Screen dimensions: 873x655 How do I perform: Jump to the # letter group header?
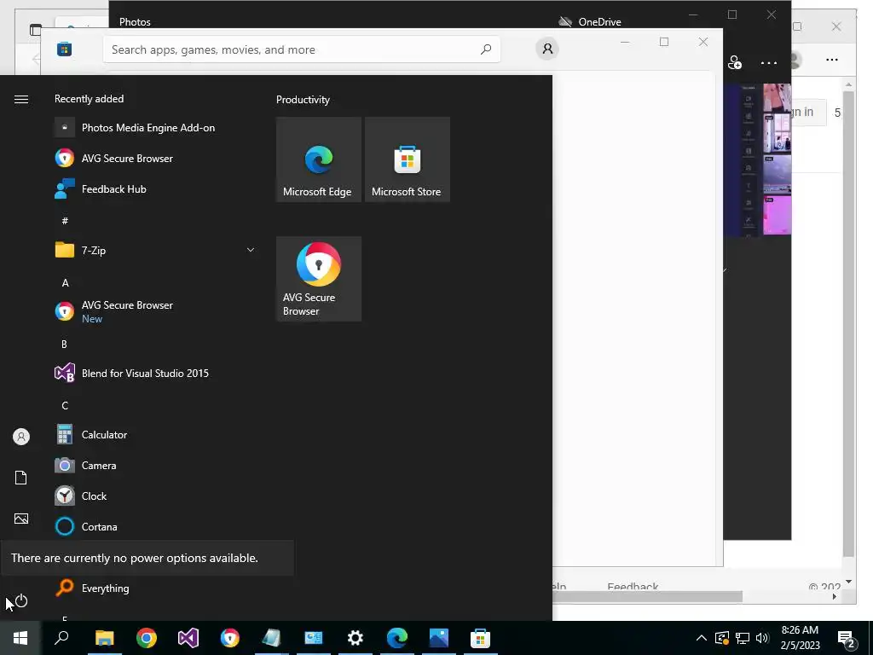[65, 221]
